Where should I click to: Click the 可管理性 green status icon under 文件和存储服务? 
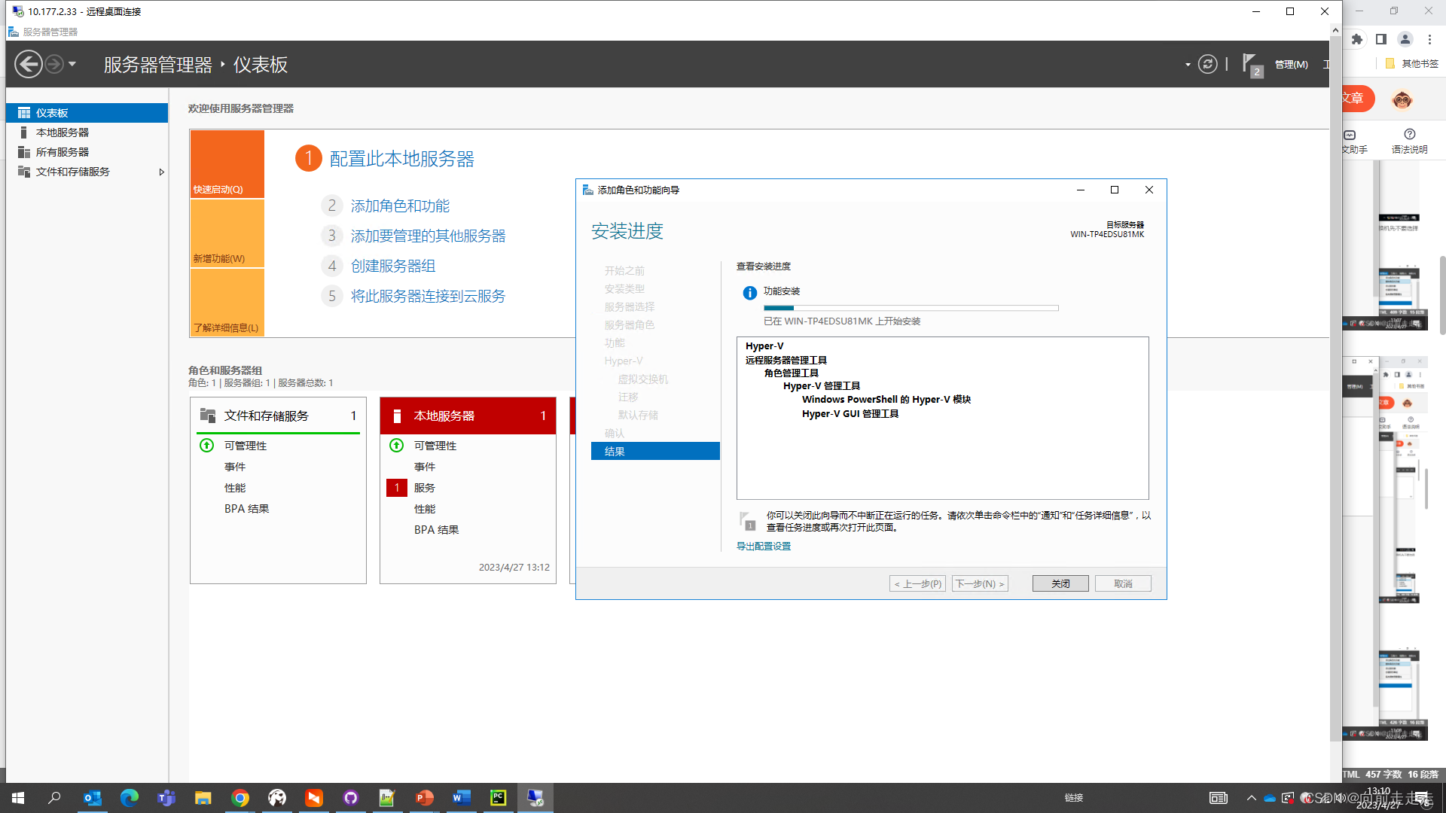tap(207, 446)
